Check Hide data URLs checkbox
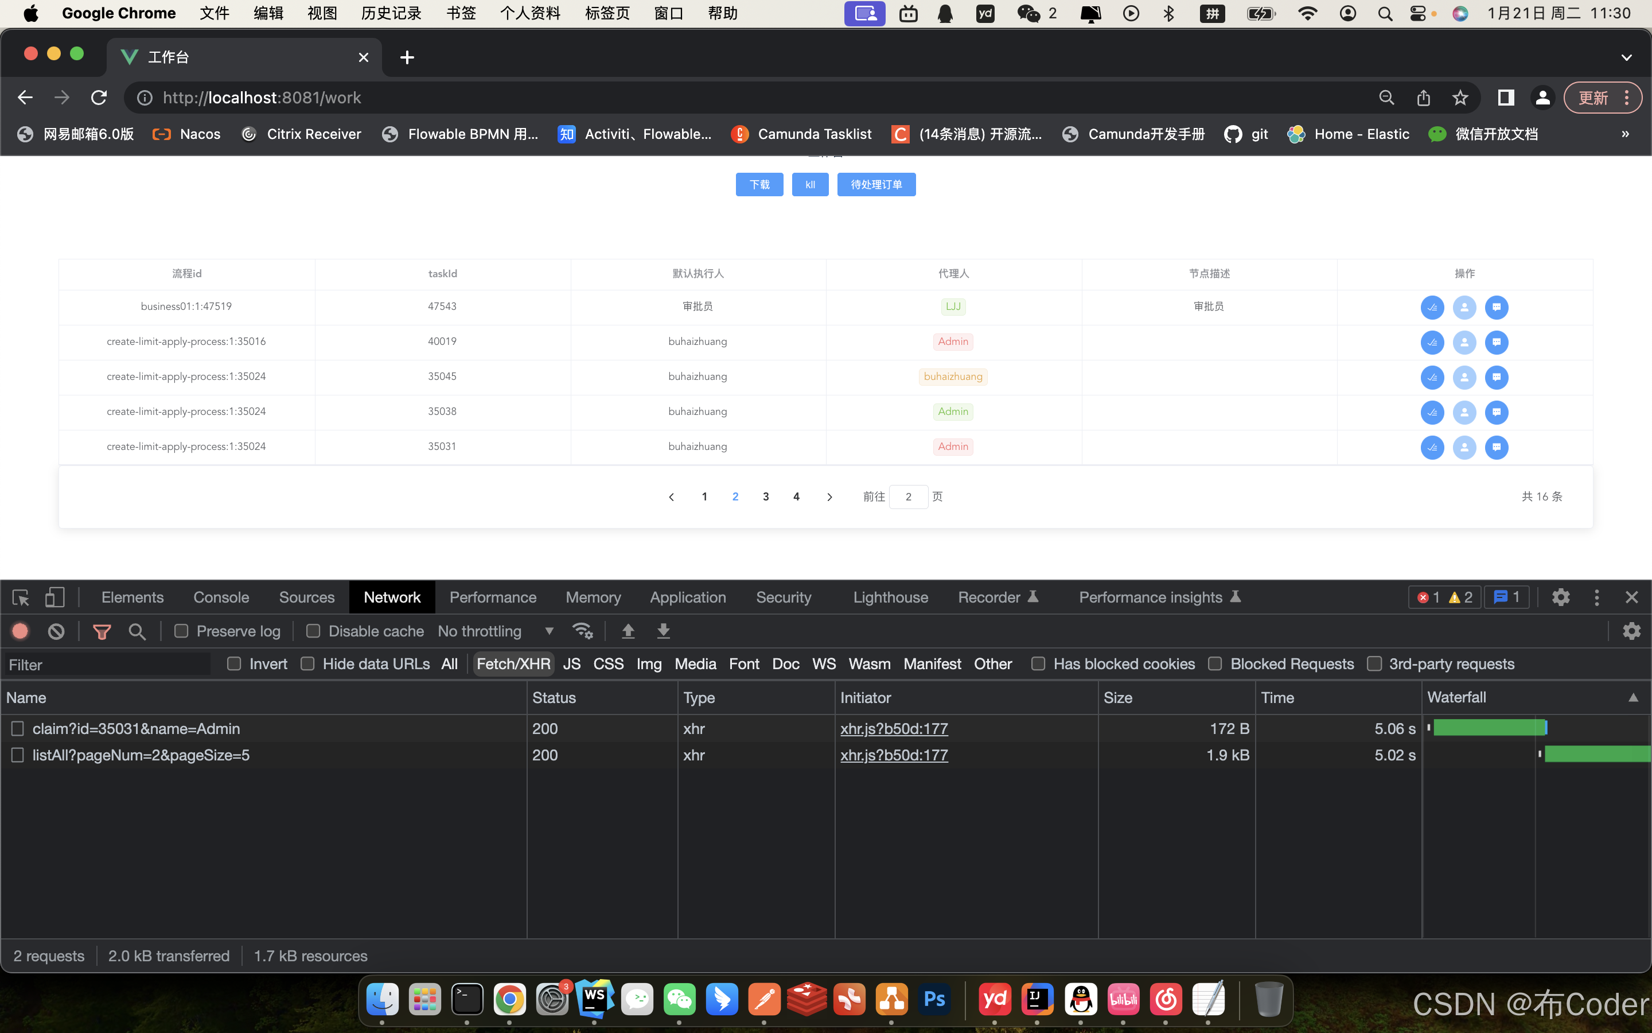The image size is (1652, 1033). tap(308, 664)
